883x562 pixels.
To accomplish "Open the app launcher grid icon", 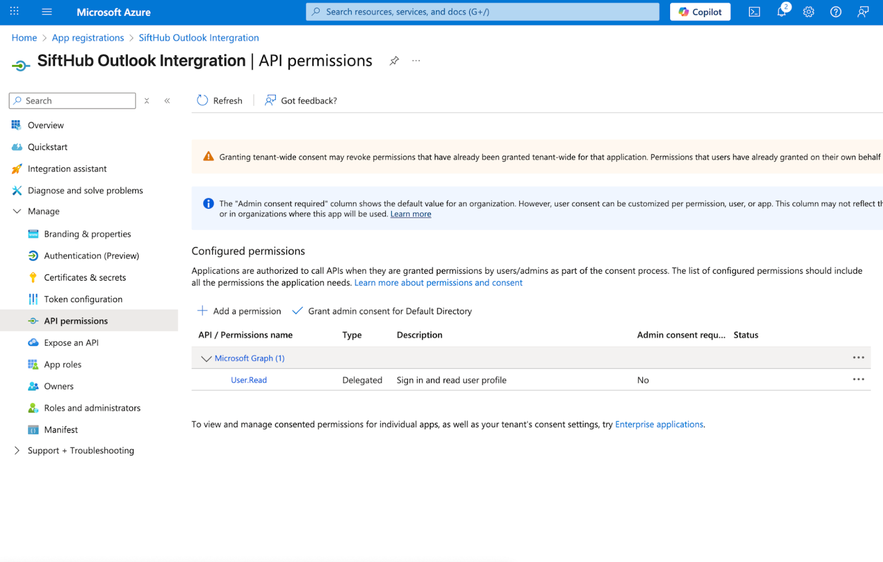I will click(14, 12).
